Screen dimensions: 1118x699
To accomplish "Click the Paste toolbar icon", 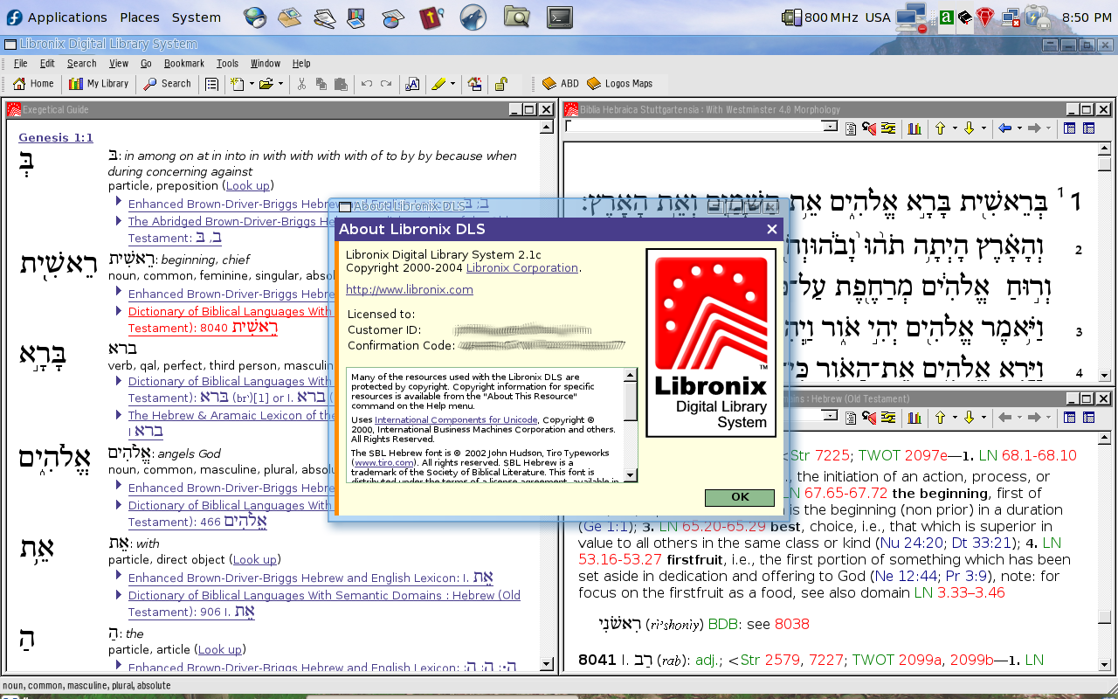I will [x=341, y=84].
